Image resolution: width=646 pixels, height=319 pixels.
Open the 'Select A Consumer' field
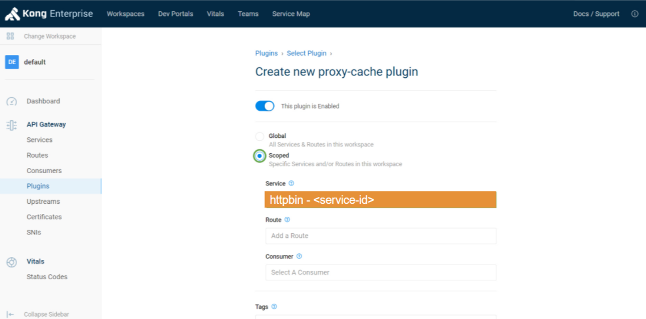[381, 272]
